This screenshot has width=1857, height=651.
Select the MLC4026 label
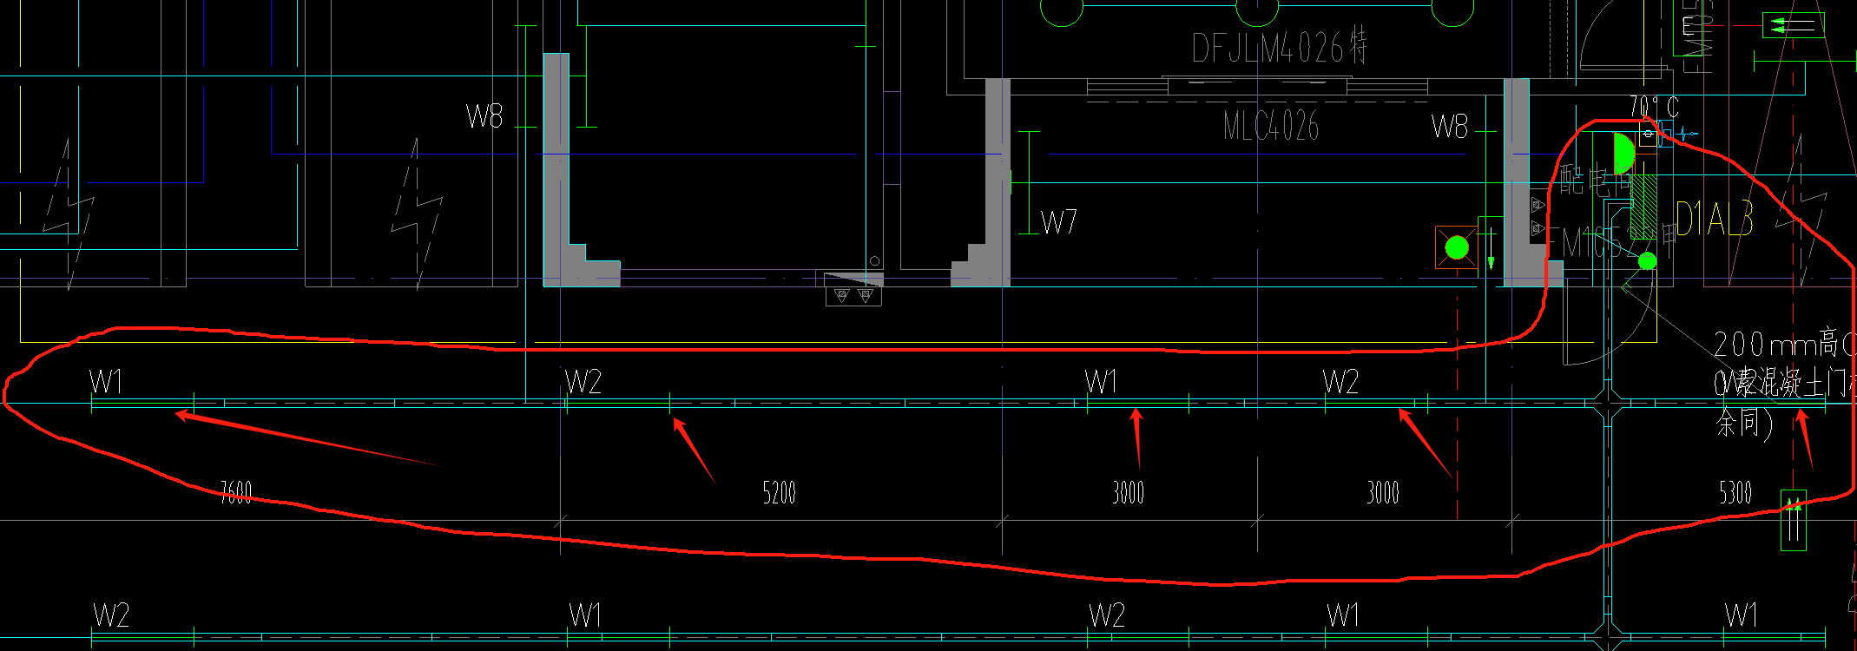[x=1271, y=127]
